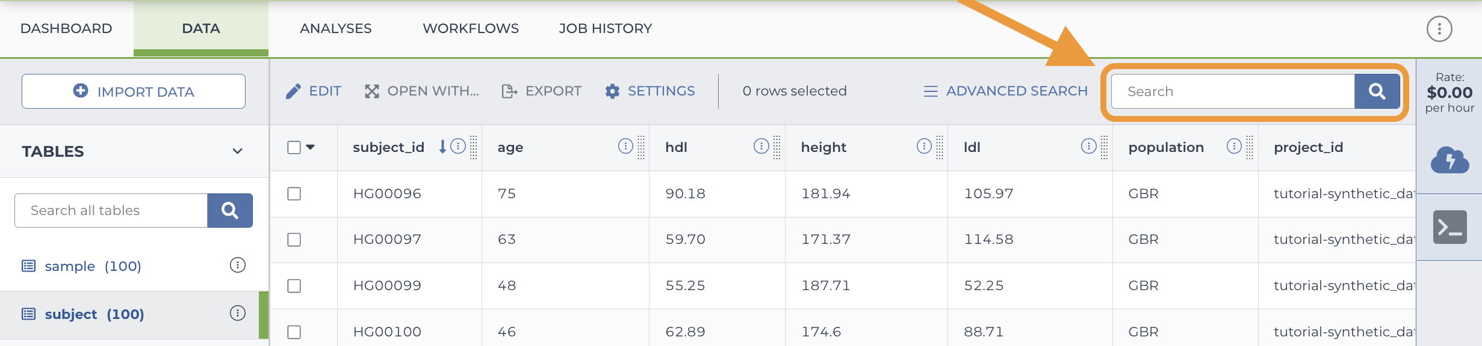
Task: Open the age column options icon
Action: pyautogui.click(x=625, y=147)
